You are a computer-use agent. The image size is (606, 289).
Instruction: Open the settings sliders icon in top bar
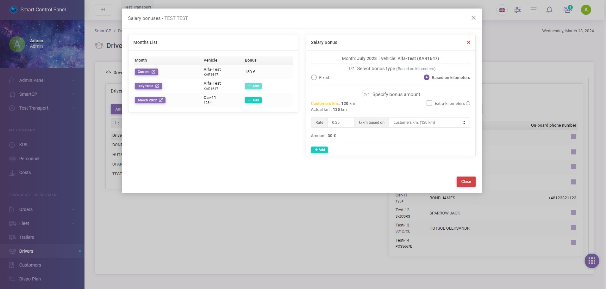click(x=518, y=10)
